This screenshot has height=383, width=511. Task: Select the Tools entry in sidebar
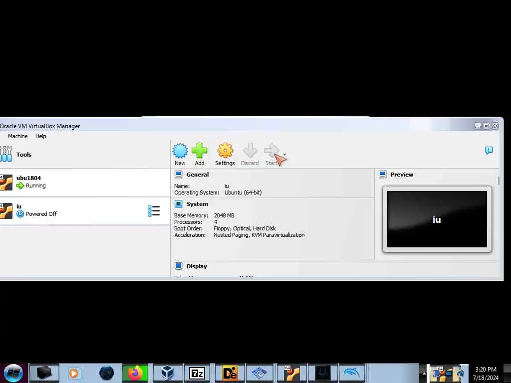click(85, 155)
